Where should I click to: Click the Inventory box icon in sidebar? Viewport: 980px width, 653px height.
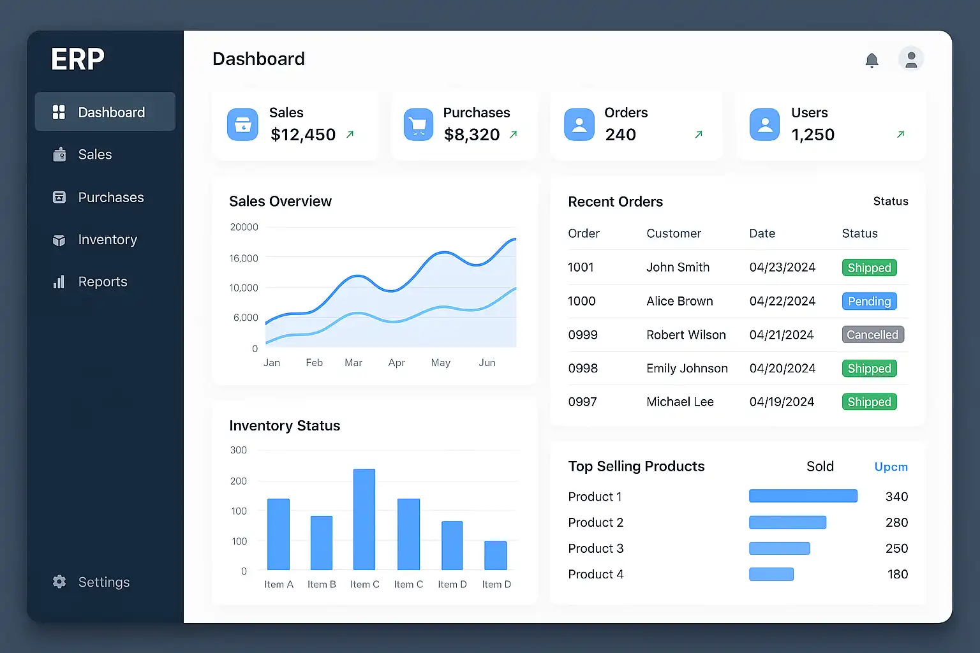pyautogui.click(x=59, y=240)
